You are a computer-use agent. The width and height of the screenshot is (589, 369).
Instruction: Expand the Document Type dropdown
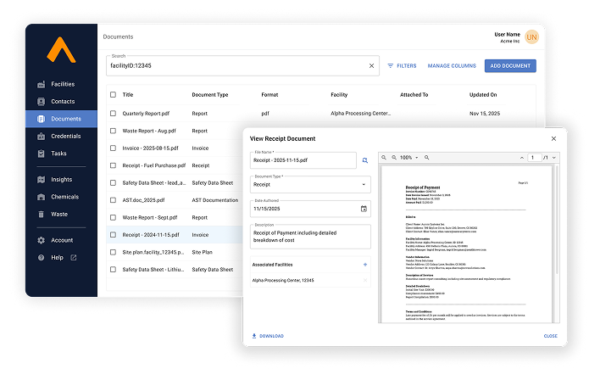point(364,184)
